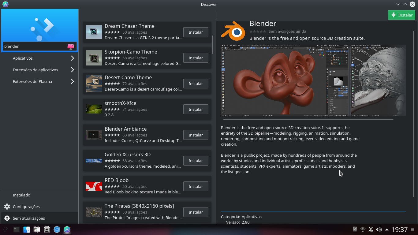Screen dimensions: 418x235
Task: Click the Dream Chaser Theme icon
Action: point(94,32)
